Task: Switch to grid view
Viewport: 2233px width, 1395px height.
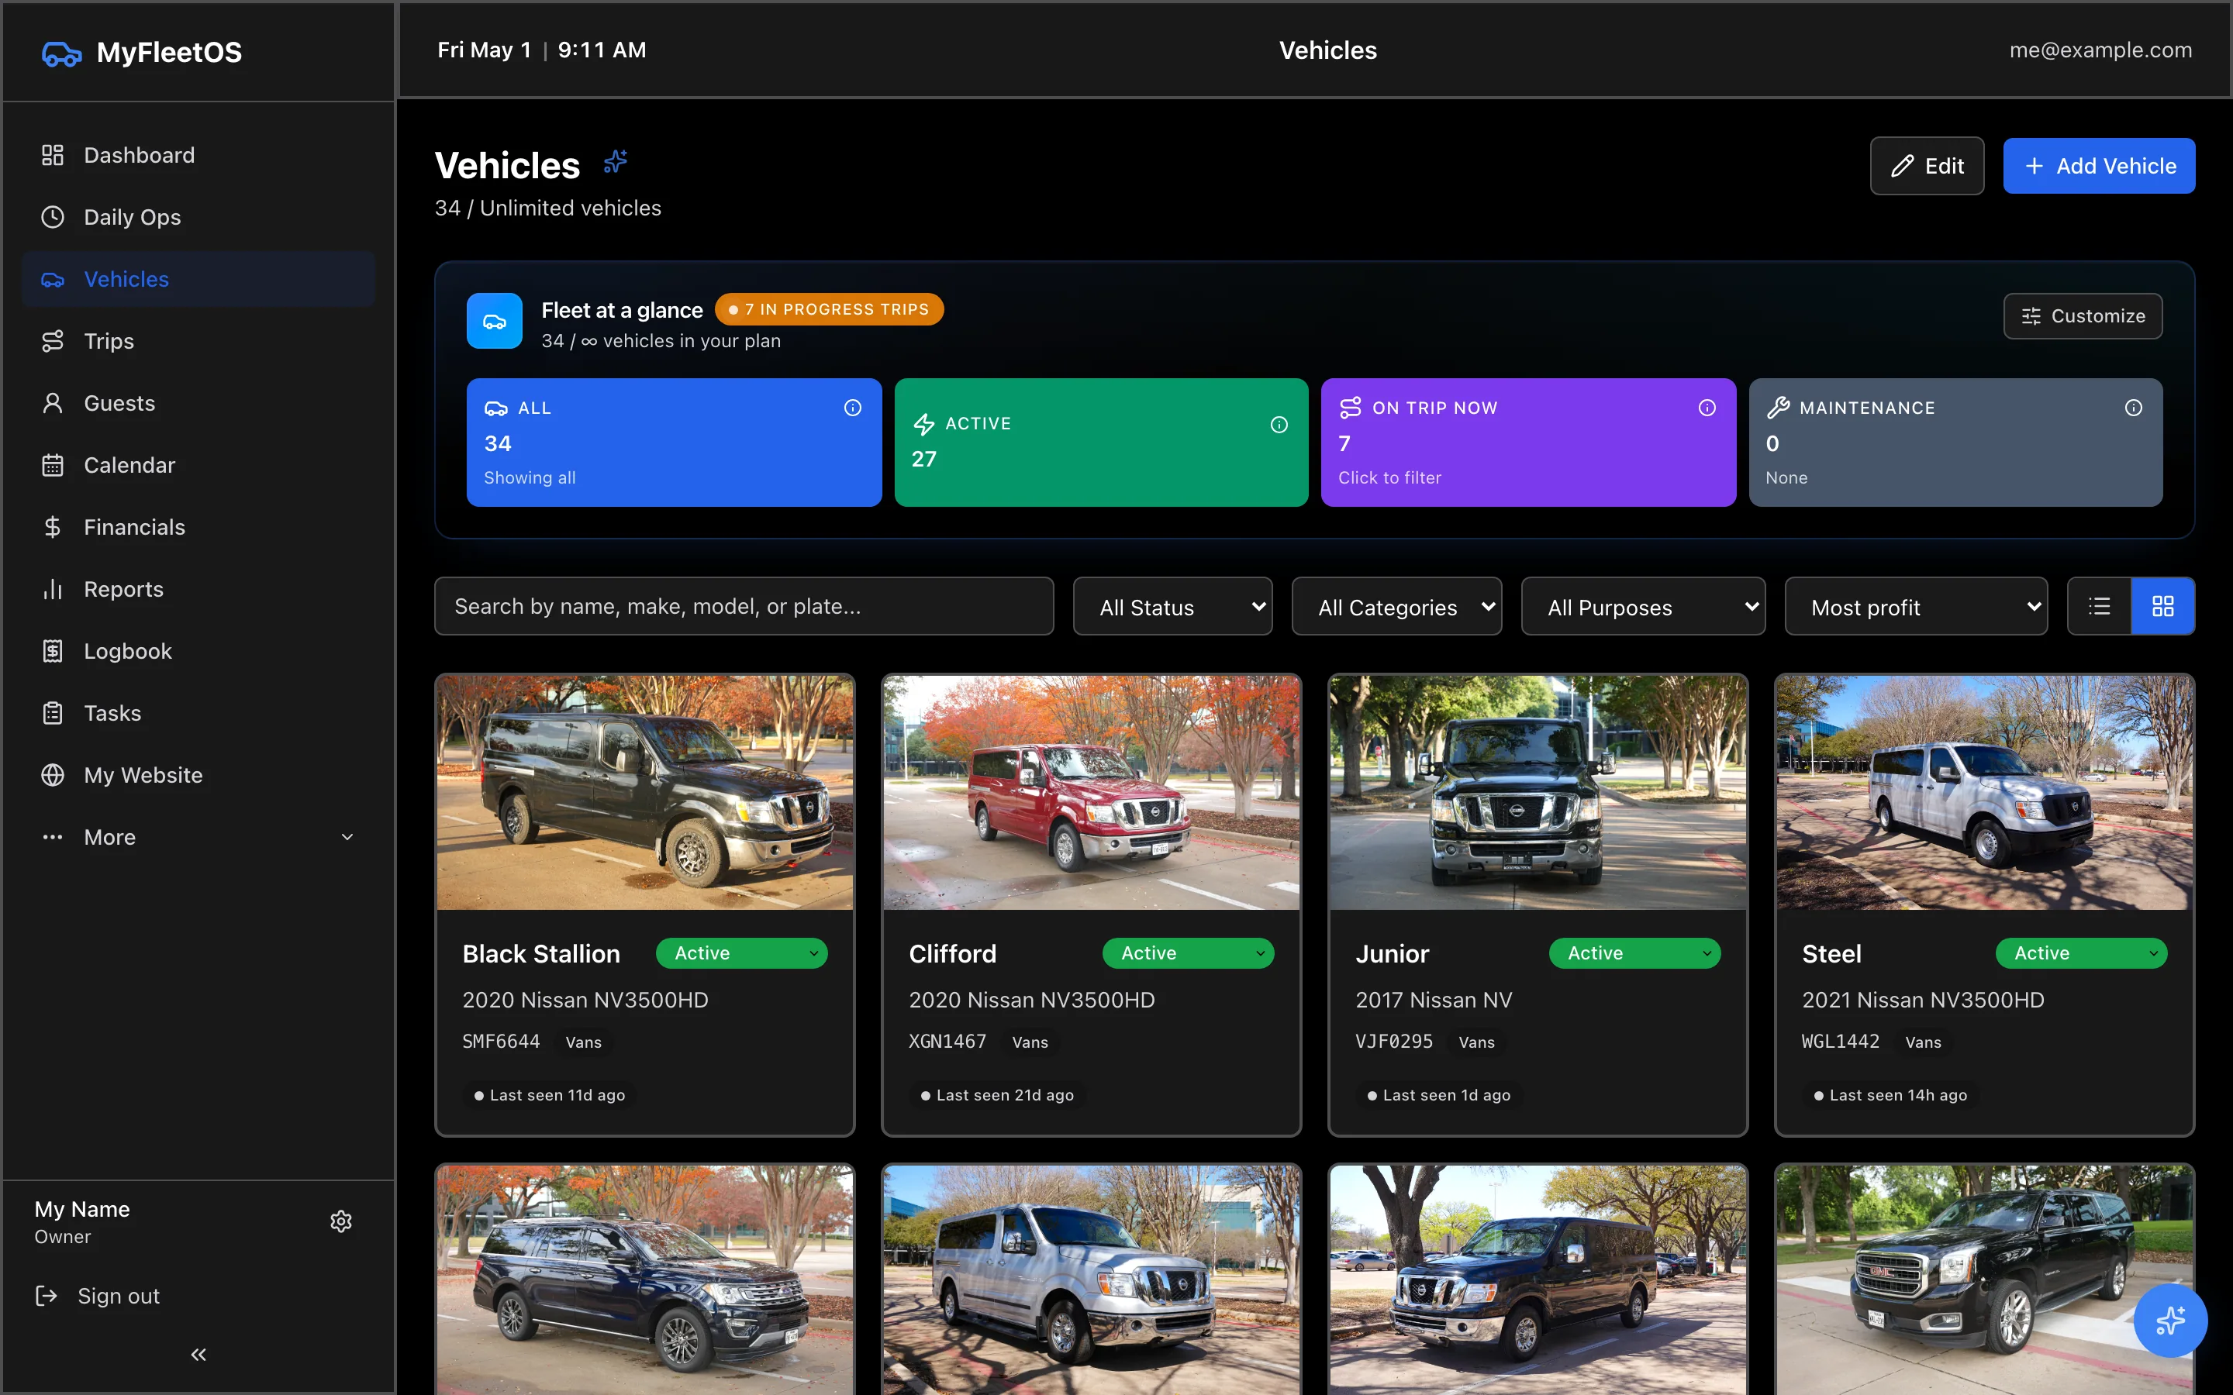Action: pos(2163,606)
